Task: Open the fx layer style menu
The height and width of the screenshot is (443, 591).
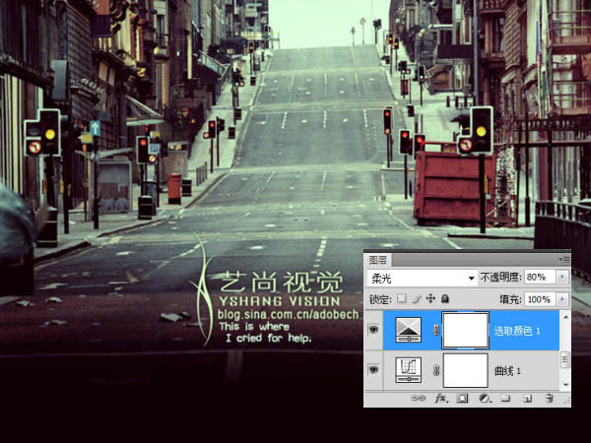Action: click(441, 400)
